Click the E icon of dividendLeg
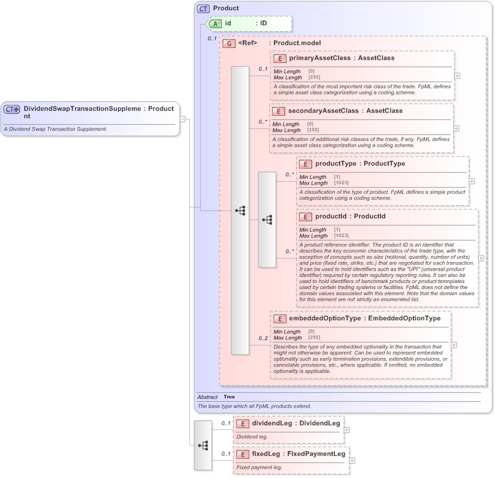The image size is (495, 478). click(x=243, y=424)
